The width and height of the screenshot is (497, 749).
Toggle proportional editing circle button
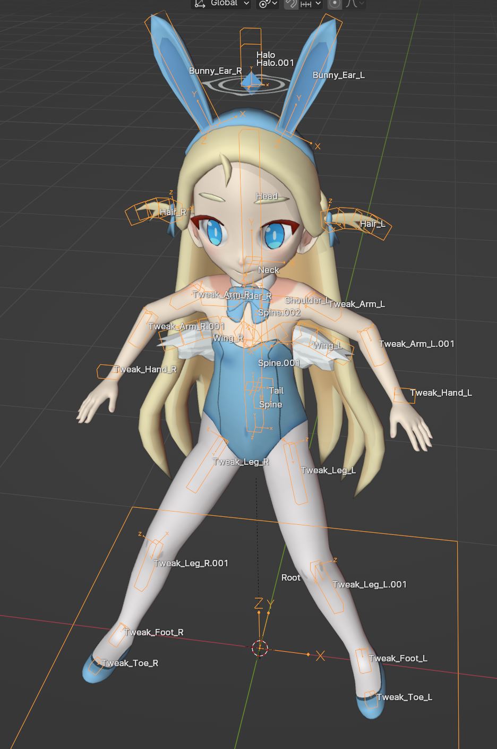tap(335, 4)
